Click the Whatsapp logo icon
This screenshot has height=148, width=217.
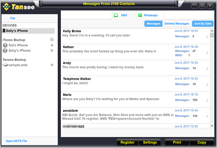coord(140,15)
